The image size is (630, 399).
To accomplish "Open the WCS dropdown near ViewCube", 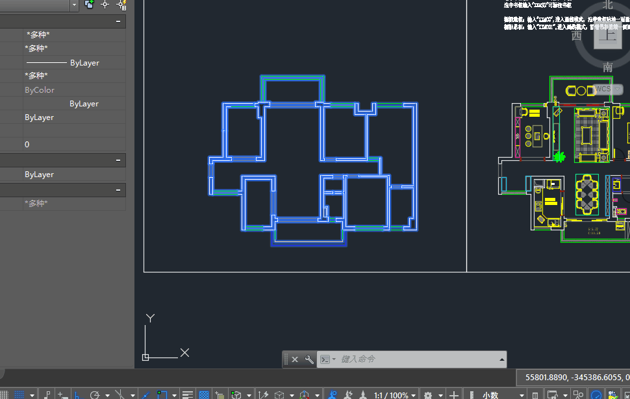I will click(618, 89).
